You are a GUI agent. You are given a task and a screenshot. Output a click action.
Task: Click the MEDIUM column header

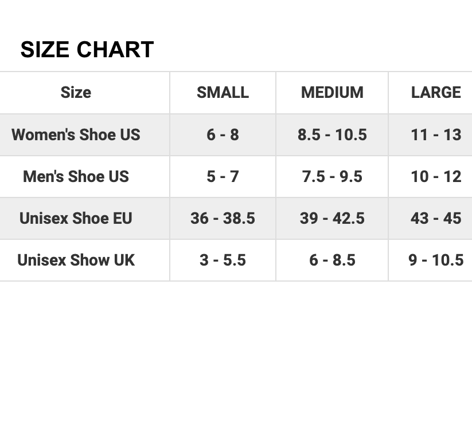pyautogui.click(x=332, y=92)
